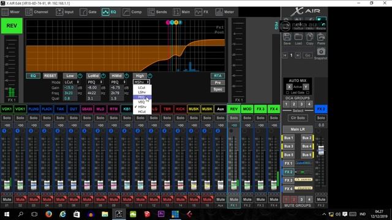This screenshot has height=220, width=392.
Task: Choose VEQ from the mode list
Action: pyautogui.click(x=142, y=102)
